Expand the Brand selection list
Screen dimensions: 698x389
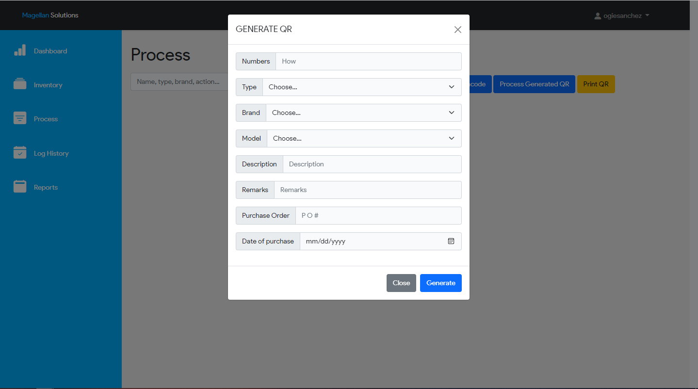point(363,113)
